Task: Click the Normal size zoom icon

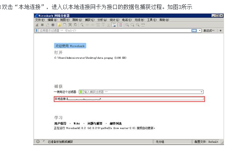Action: (138, 25)
